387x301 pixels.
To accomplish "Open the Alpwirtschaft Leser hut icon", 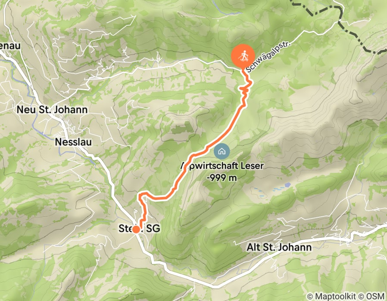I will click(222, 151).
